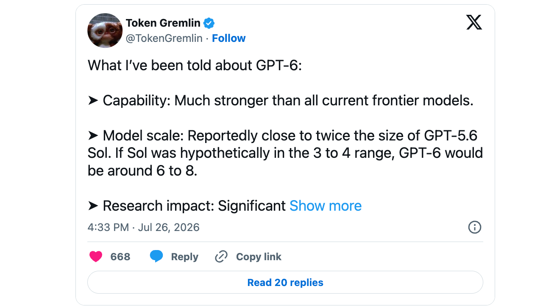Viewport: 546px width, 308px height.
Task: Open the Token Gremlin display name
Action: (163, 23)
